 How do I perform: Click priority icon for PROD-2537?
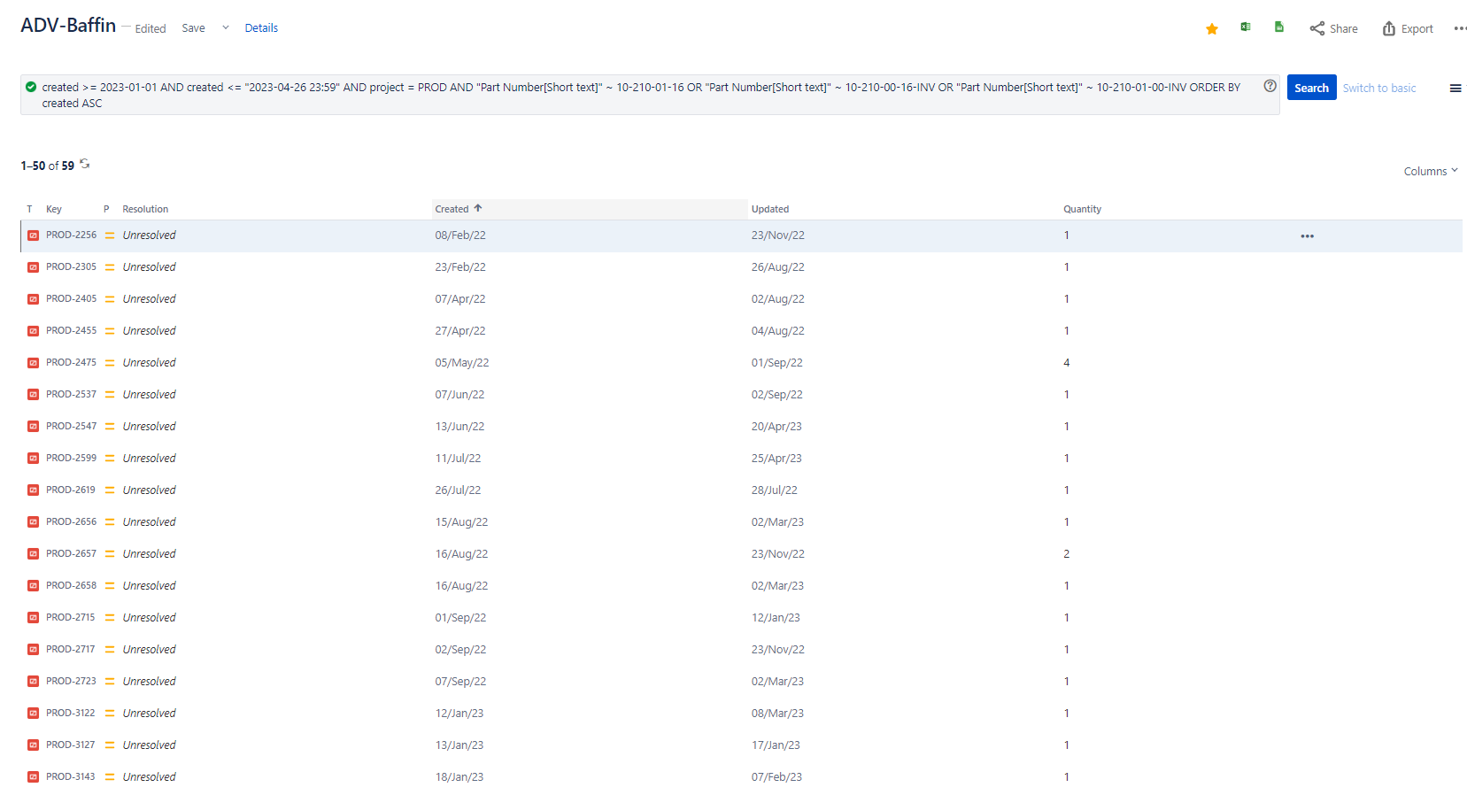110,395
